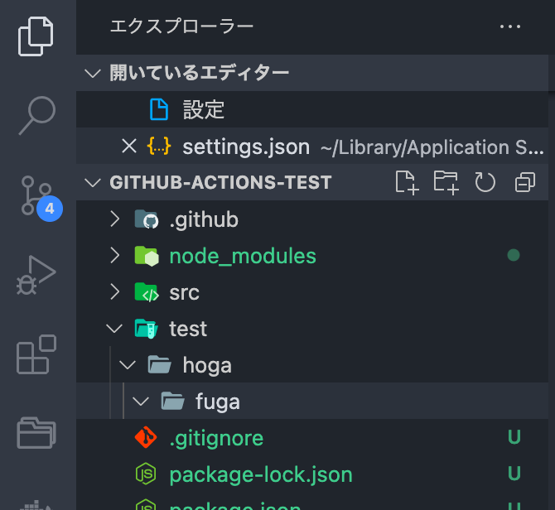Click the package-lock.json Node icon

146,474
